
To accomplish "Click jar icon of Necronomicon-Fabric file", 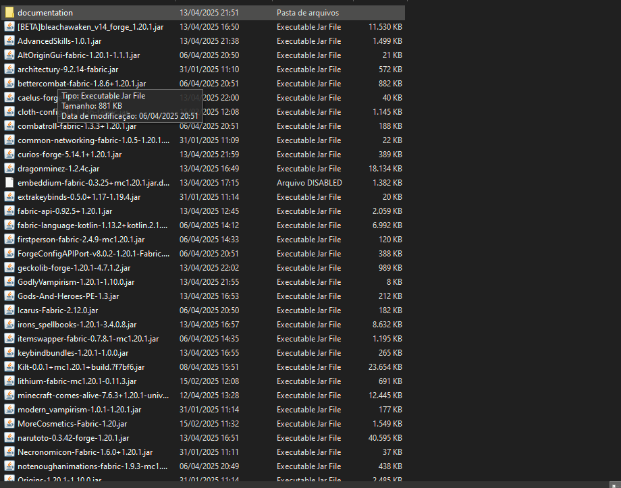I will tap(9, 452).
